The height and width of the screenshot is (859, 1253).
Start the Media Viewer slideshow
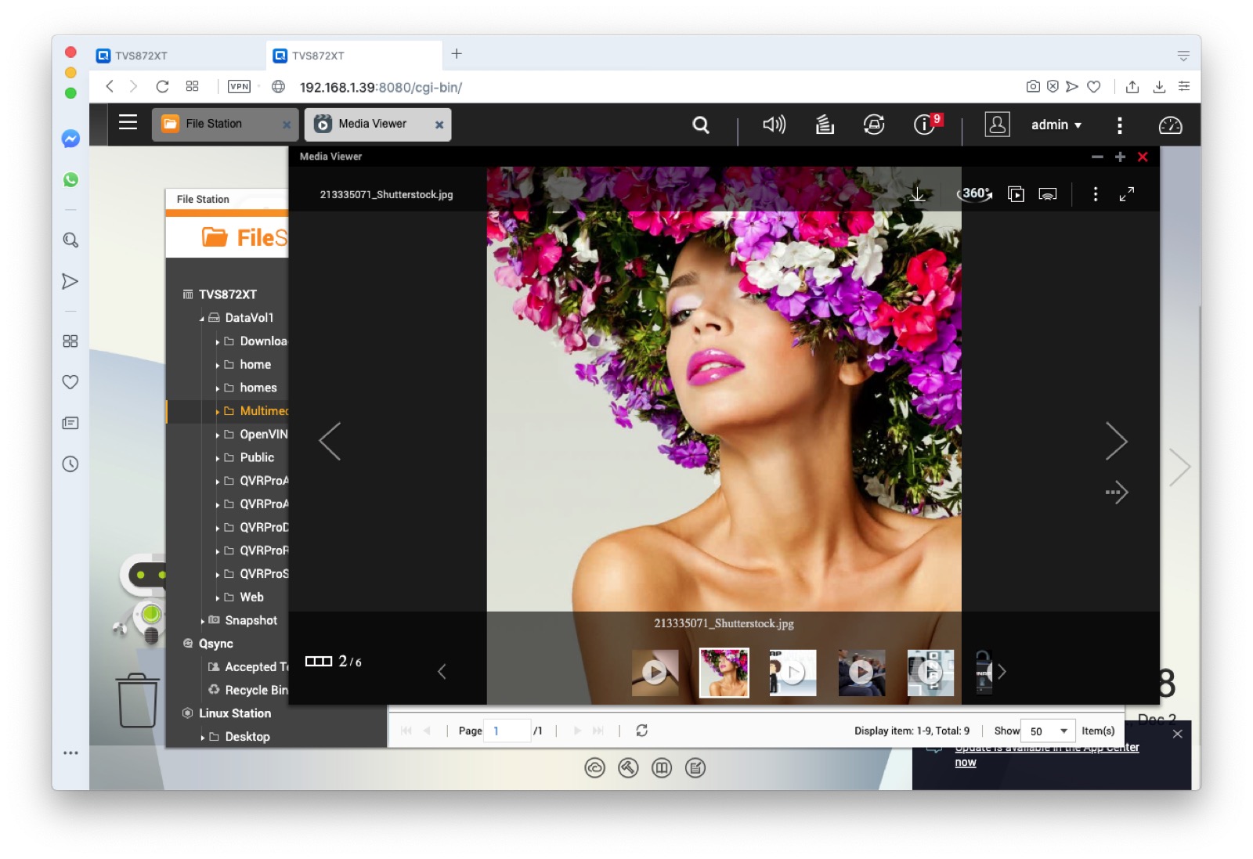click(1016, 194)
